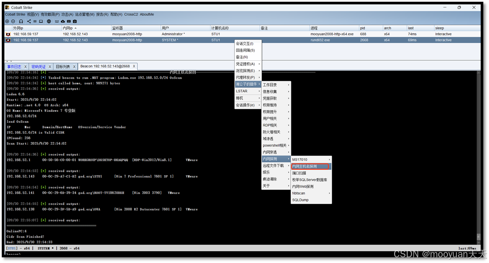The width and height of the screenshot is (489, 263).
Task: Expand the LSTAR submenu
Action: click(x=248, y=91)
